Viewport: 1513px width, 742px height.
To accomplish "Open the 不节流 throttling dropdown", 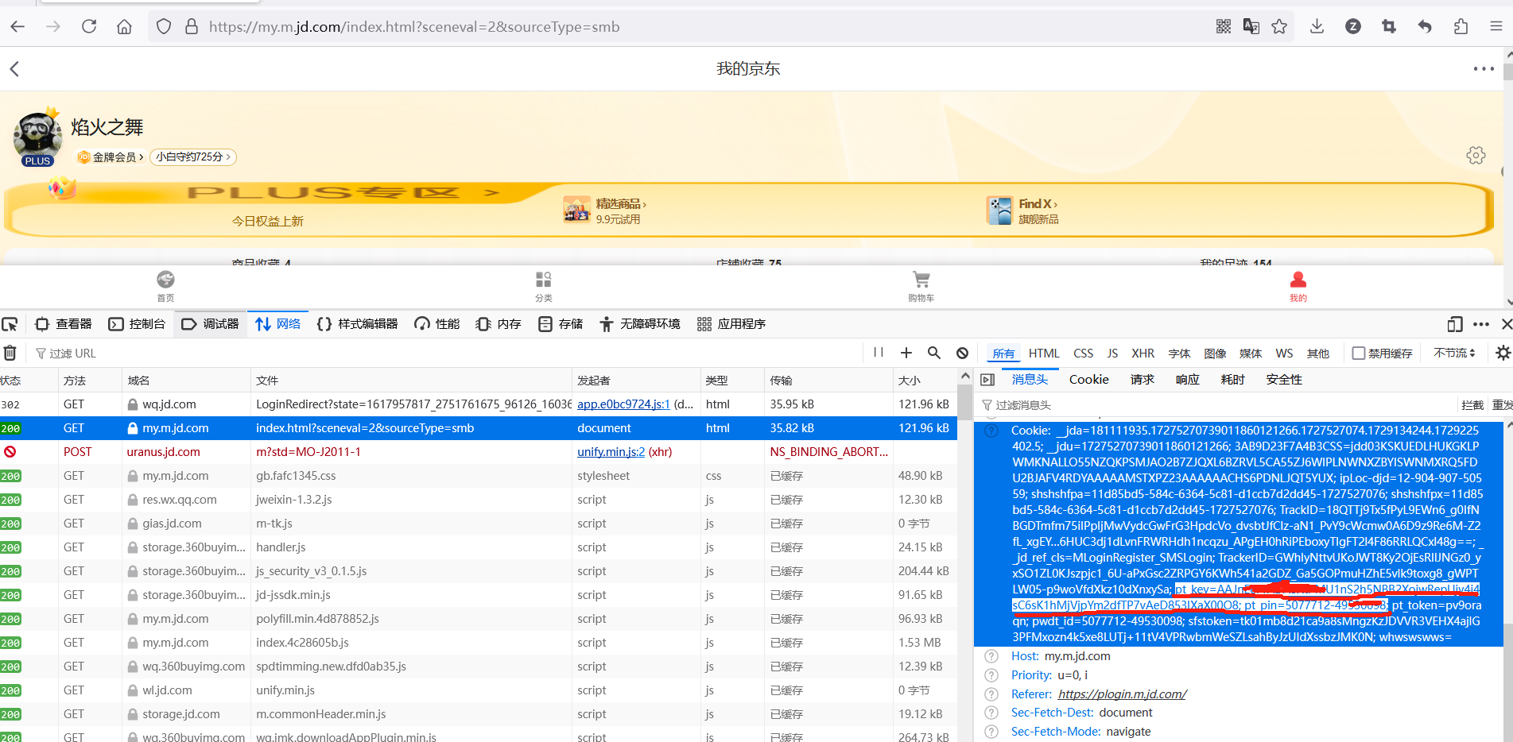I will pos(1455,353).
